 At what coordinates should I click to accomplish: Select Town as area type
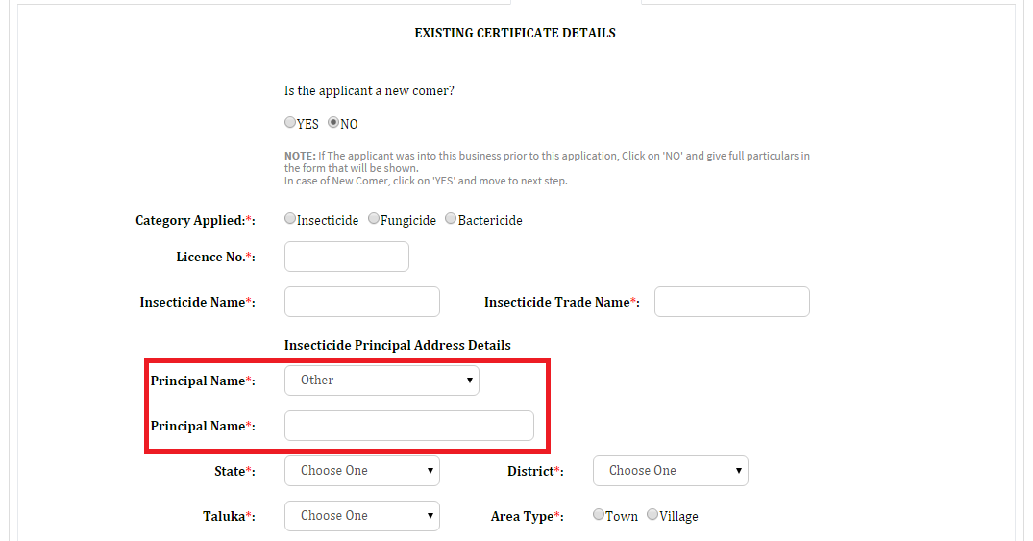point(599,515)
